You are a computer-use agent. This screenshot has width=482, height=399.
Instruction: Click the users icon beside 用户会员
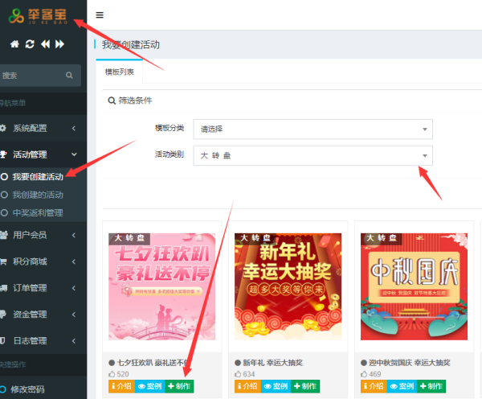coord(4,235)
